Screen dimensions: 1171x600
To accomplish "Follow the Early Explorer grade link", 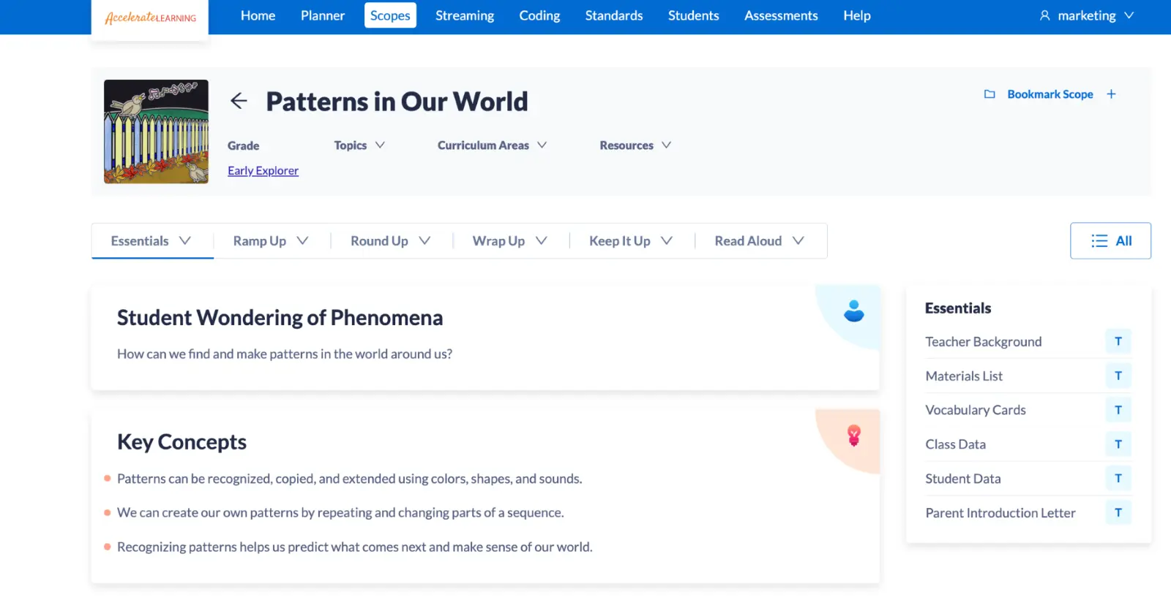I will click(263, 170).
